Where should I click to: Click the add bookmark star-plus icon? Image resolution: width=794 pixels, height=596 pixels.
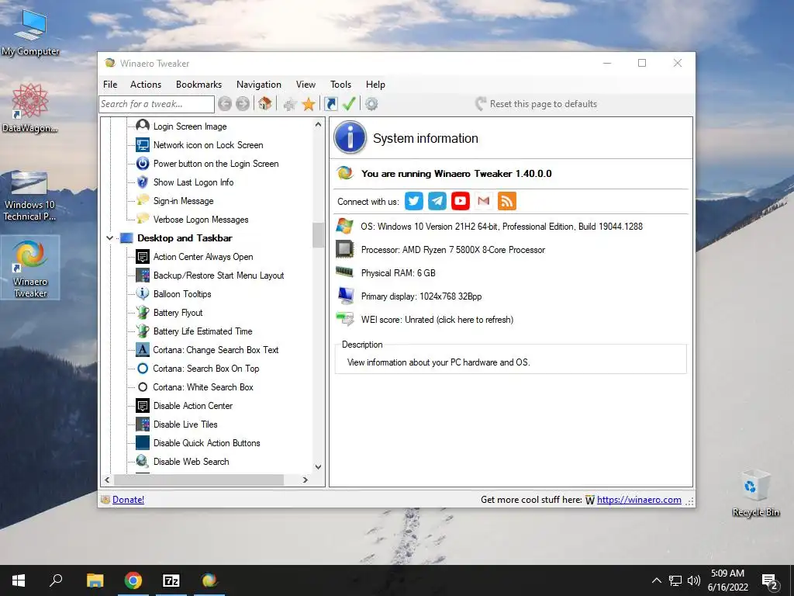290,105
